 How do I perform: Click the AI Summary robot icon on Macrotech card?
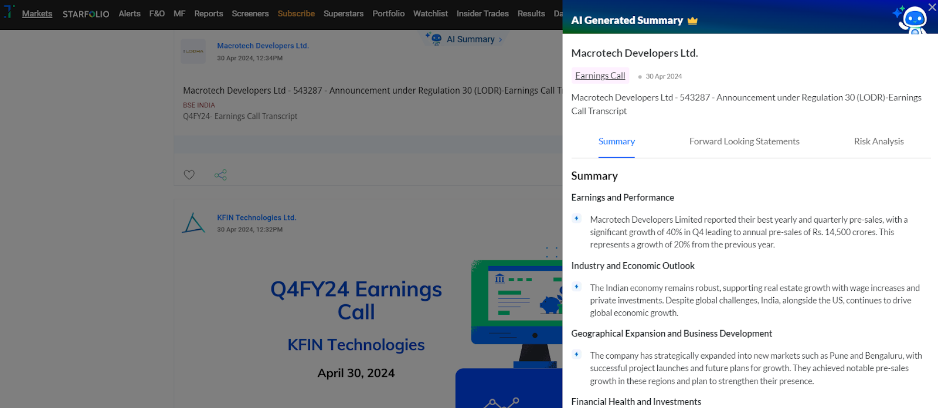[x=434, y=39]
